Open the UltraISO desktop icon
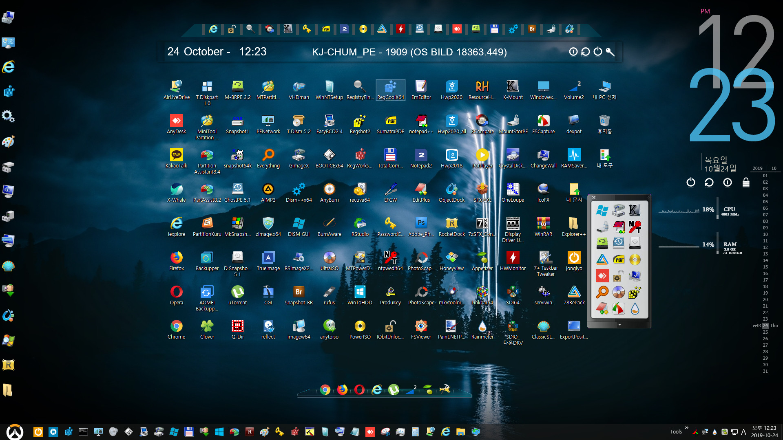The width and height of the screenshot is (783, 440). click(x=329, y=261)
